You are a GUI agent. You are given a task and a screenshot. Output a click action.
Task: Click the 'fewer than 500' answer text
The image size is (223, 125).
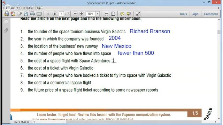[x=136, y=53]
